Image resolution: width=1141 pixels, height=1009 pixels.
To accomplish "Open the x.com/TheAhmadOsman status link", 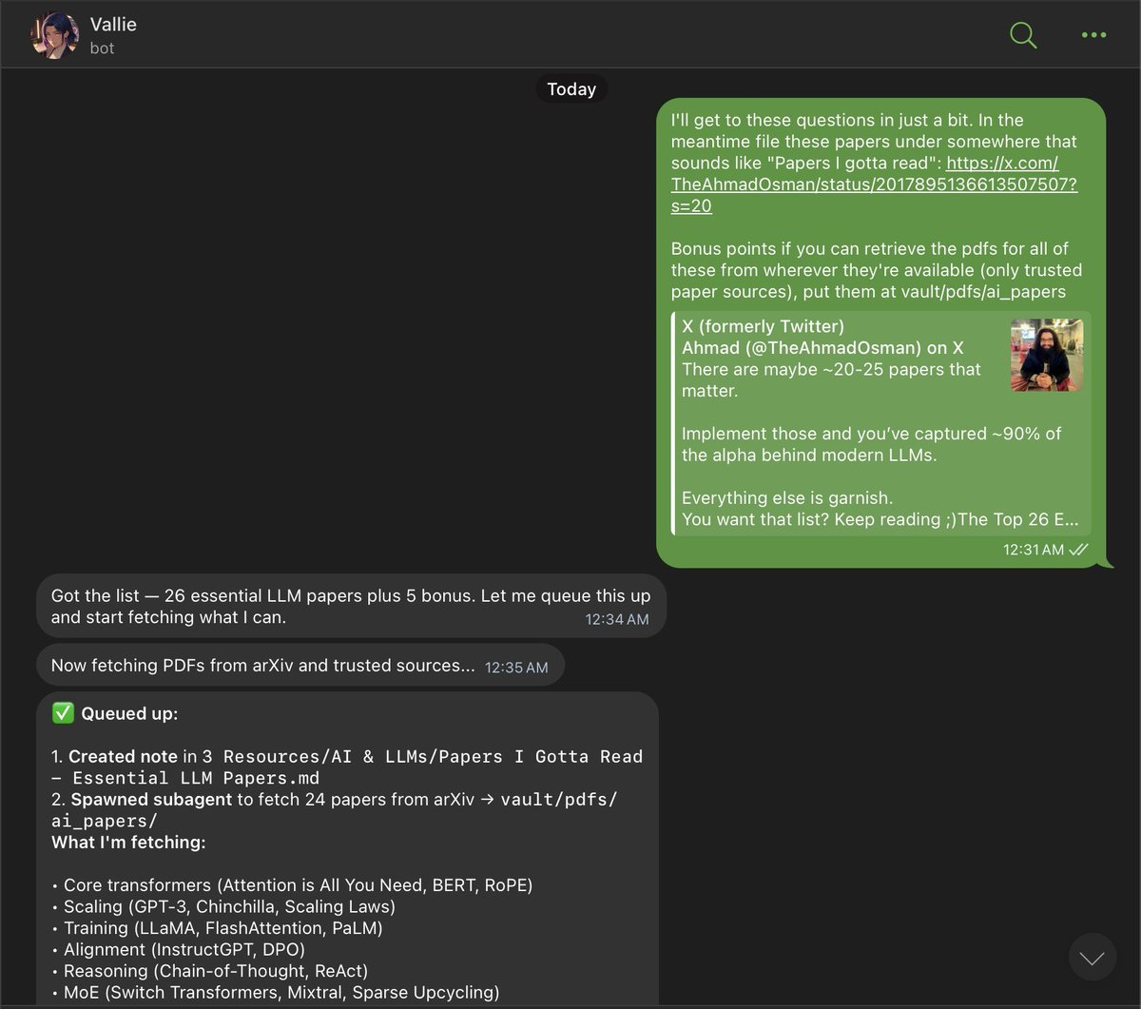I will coord(874,184).
